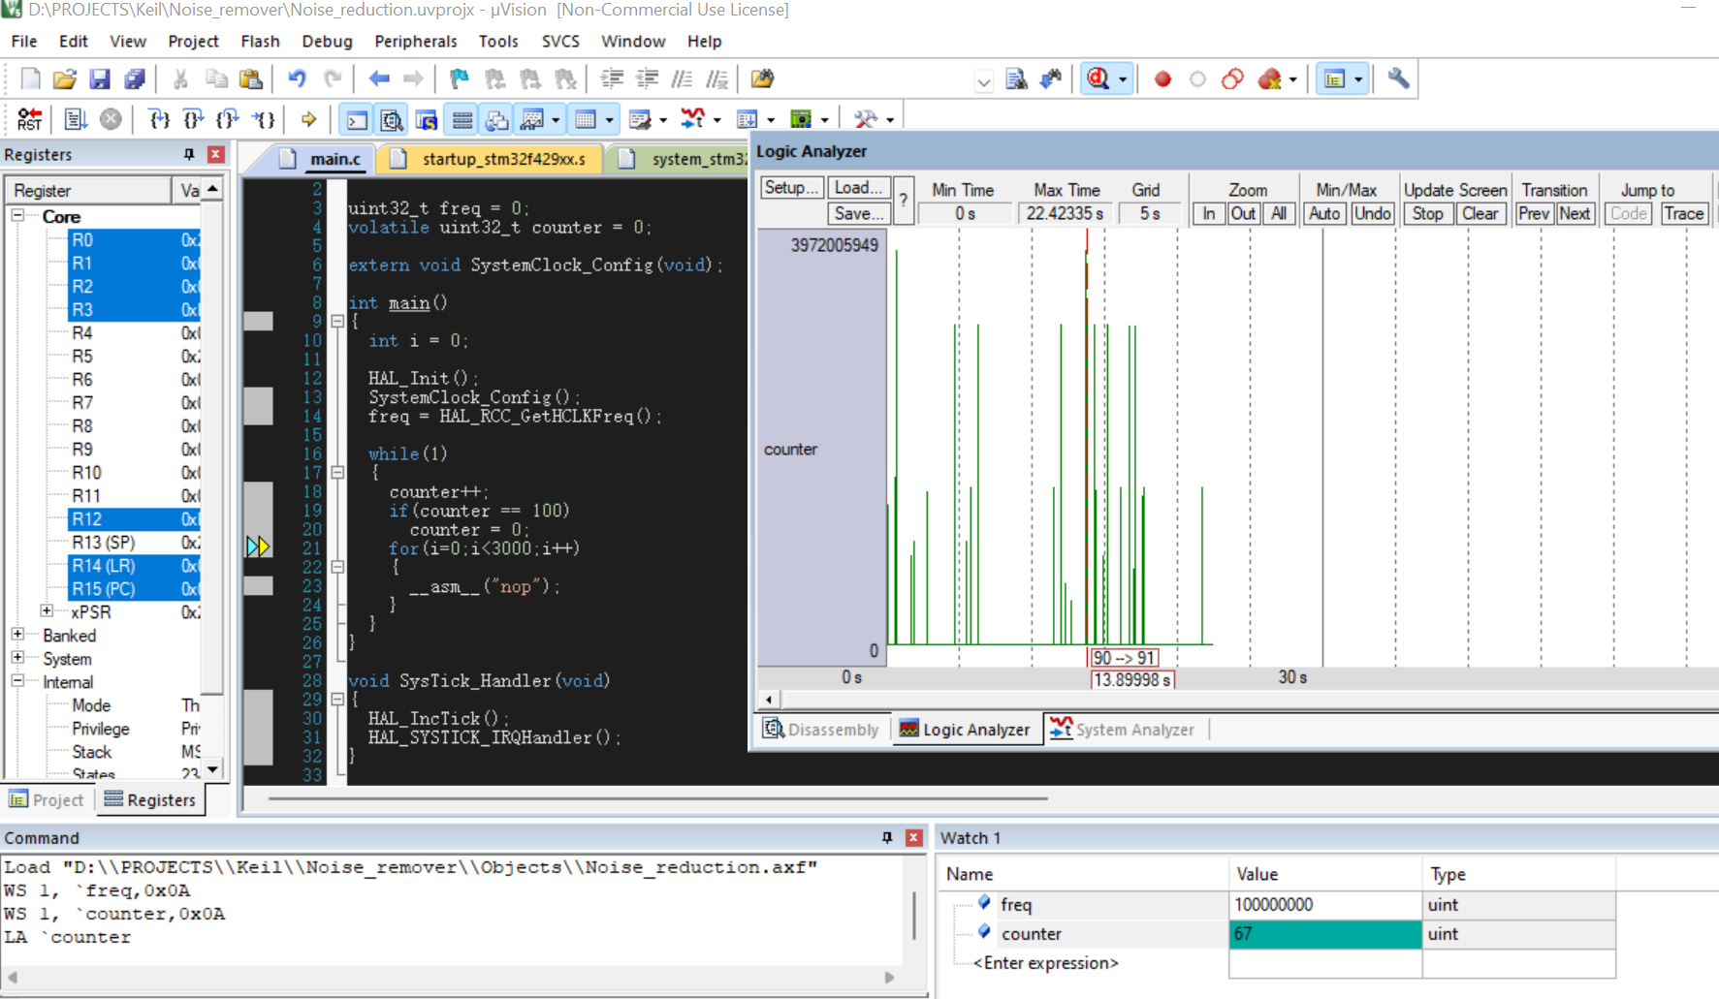Disable all breakpoints with the two-circles icon
1719x999 pixels.
pyautogui.click(x=1232, y=78)
